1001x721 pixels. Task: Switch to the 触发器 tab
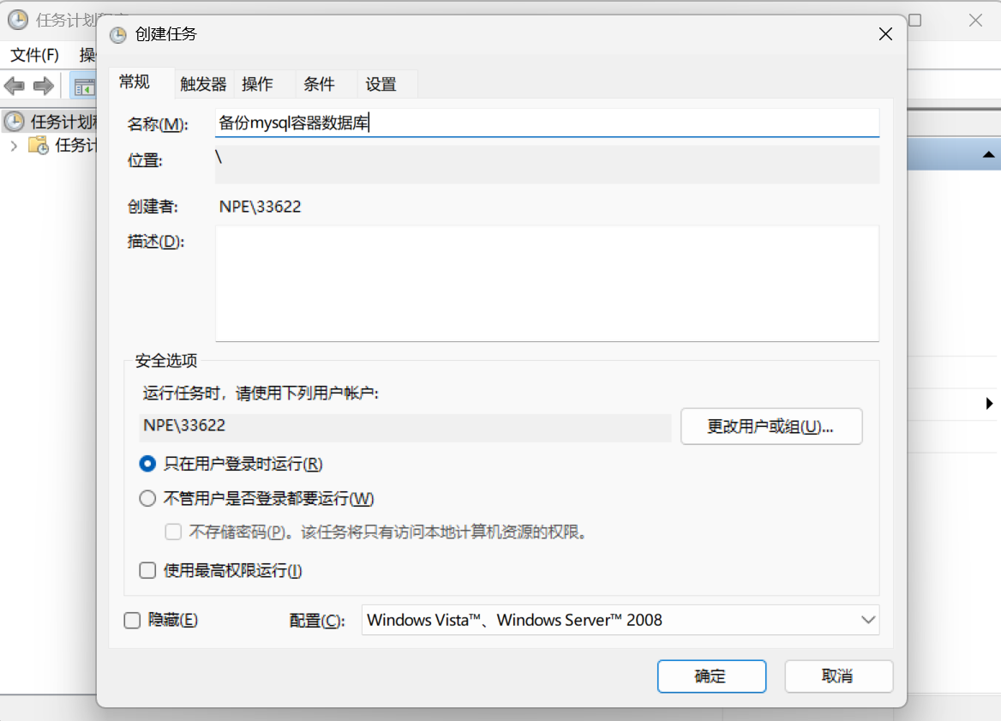coord(203,84)
